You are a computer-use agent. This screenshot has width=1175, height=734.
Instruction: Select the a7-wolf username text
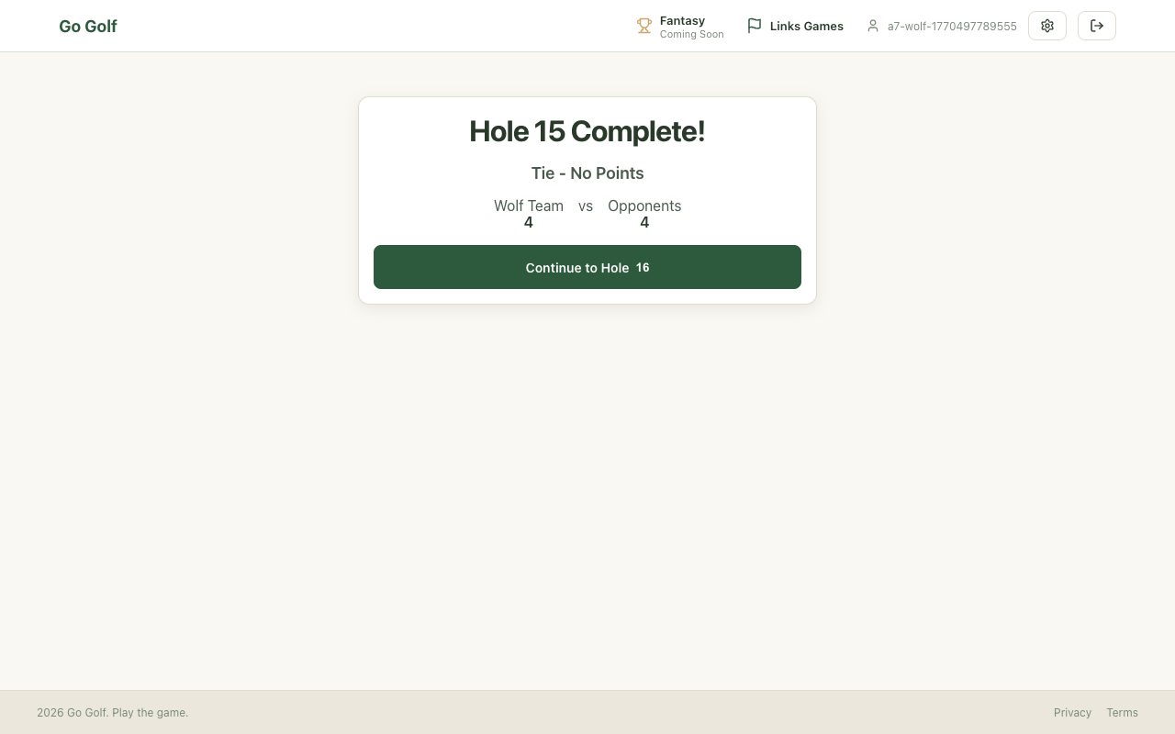coord(952,27)
